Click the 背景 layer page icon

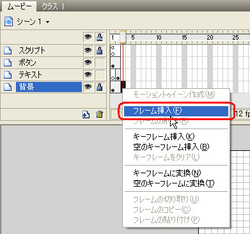[8, 87]
